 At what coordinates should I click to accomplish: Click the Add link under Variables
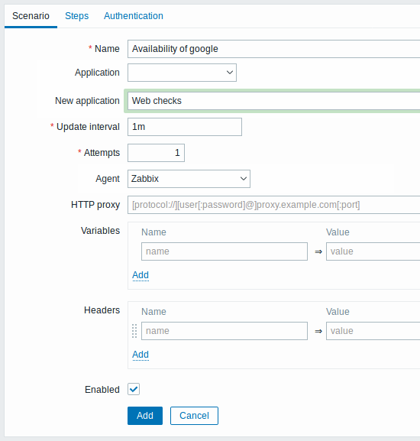click(141, 275)
